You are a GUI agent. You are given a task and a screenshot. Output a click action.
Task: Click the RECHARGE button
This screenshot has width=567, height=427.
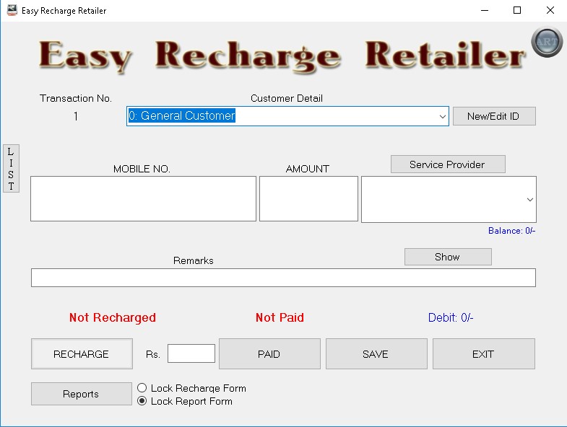[82, 354]
